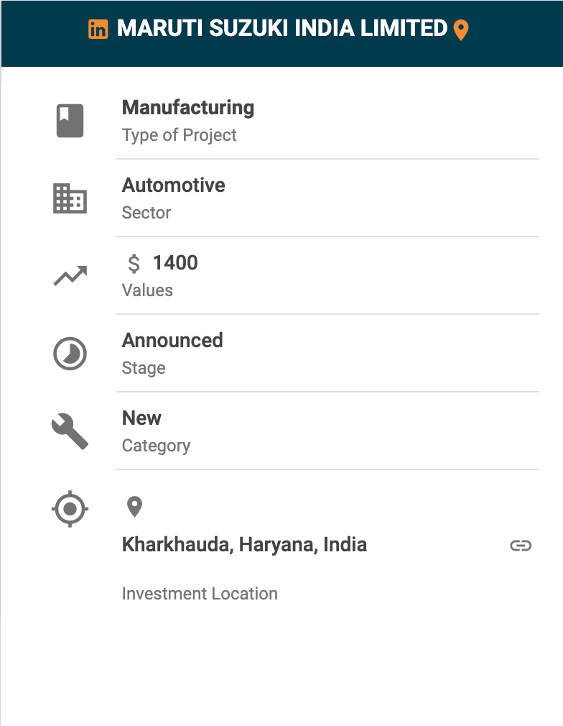The height and width of the screenshot is (726, 563).
Task: Click the wrench icon beside Category
Action: pyautogui.click(x=70, y=431)
